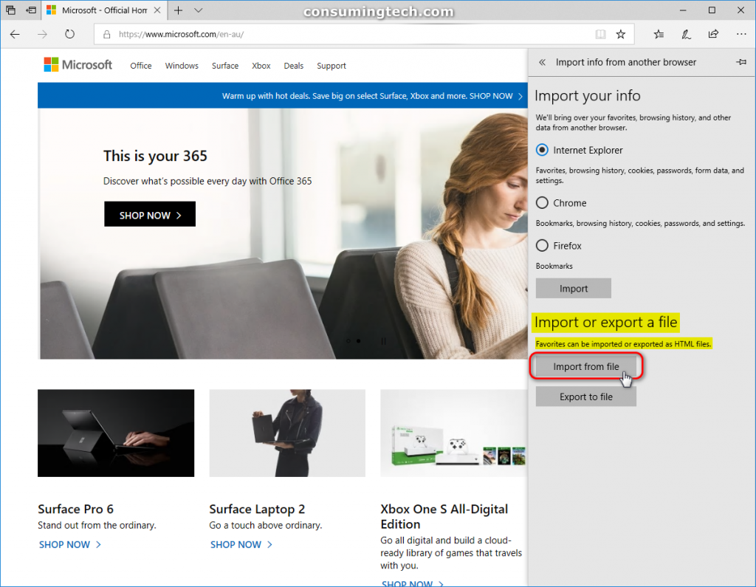756x587 pixels.
Task: Click Import from file button
Action: 585,366
